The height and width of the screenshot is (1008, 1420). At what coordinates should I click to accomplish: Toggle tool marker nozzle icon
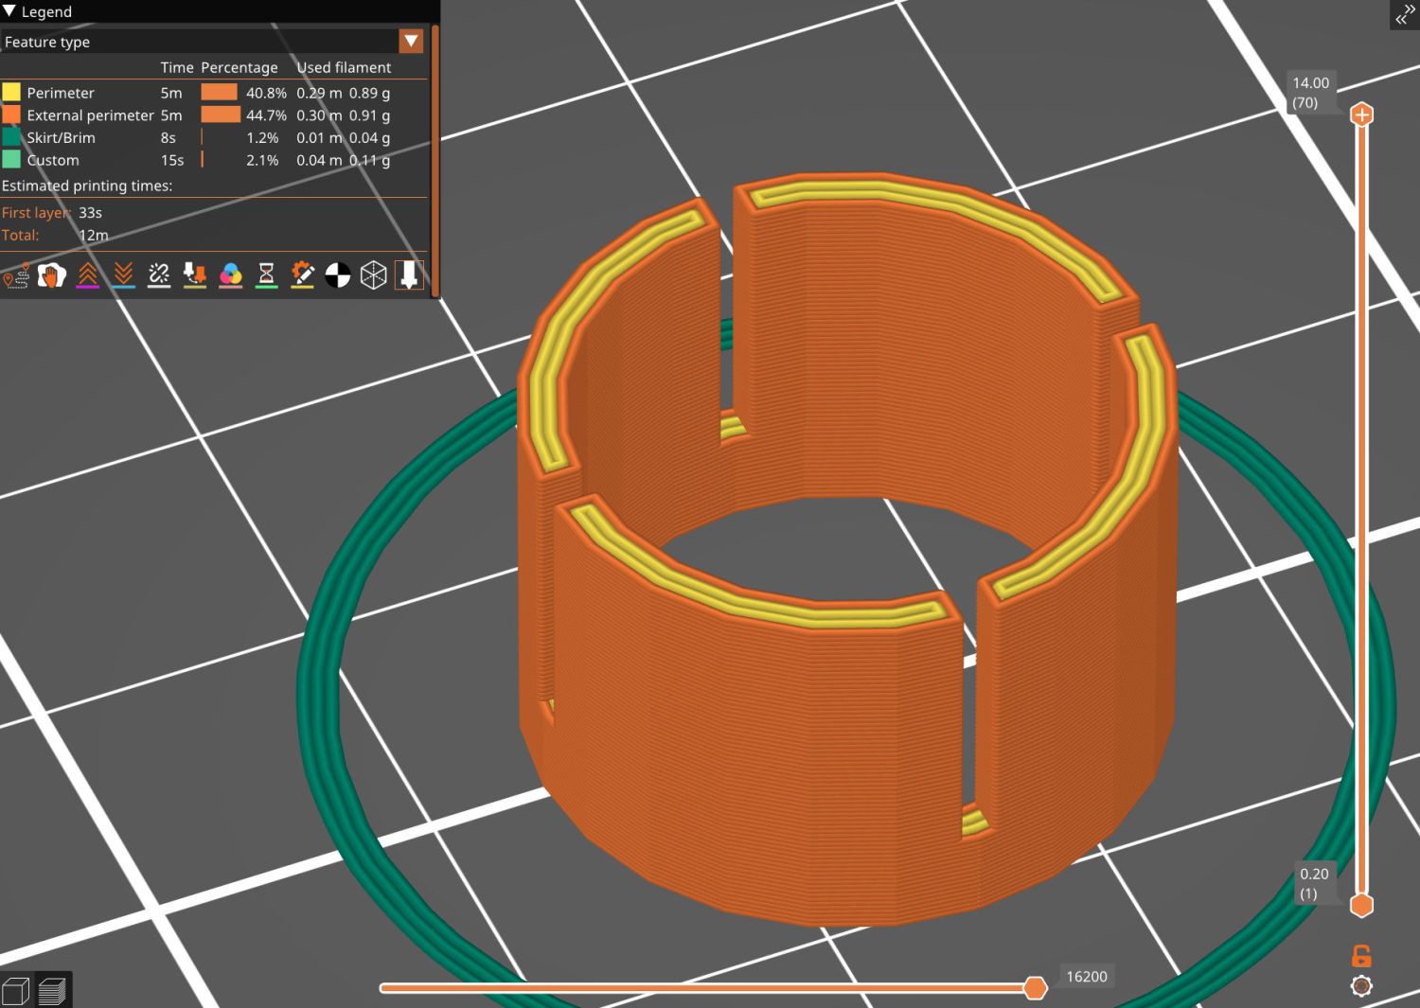point(409,275)
